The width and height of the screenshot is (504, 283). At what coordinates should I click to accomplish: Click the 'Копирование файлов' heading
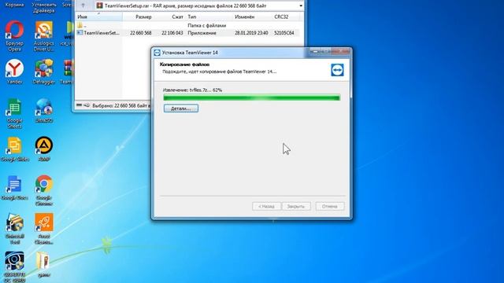[x=184, y=64]
